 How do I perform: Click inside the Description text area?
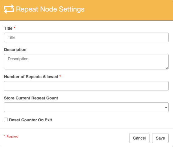click(86, 62)
